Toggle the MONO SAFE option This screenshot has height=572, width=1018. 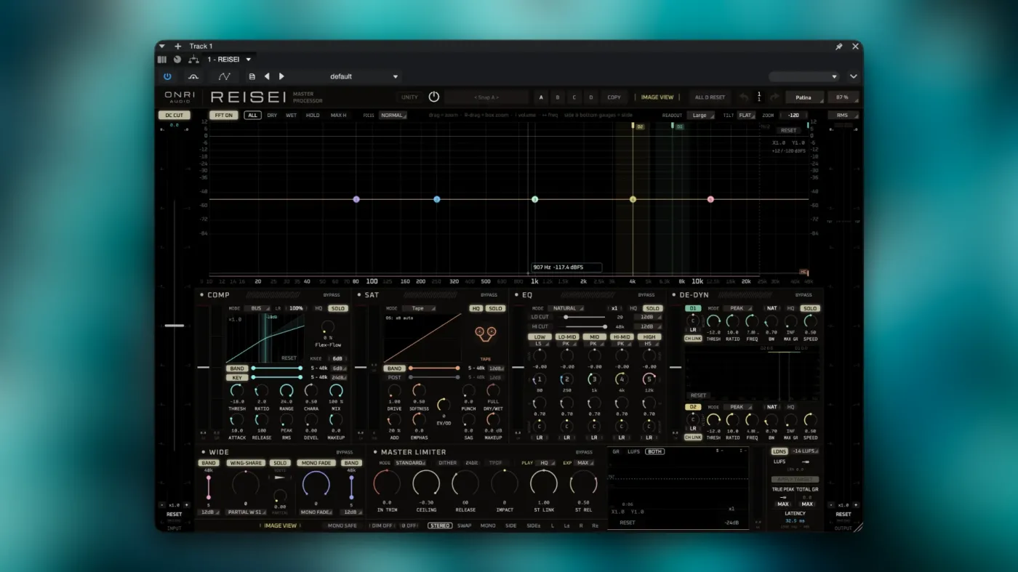pos(342,525)
